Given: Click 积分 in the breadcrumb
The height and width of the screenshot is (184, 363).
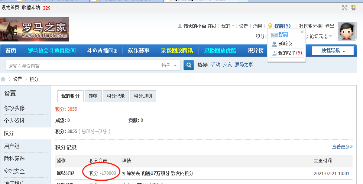Looking at the screenshot, I should click(x=34, y=79).
